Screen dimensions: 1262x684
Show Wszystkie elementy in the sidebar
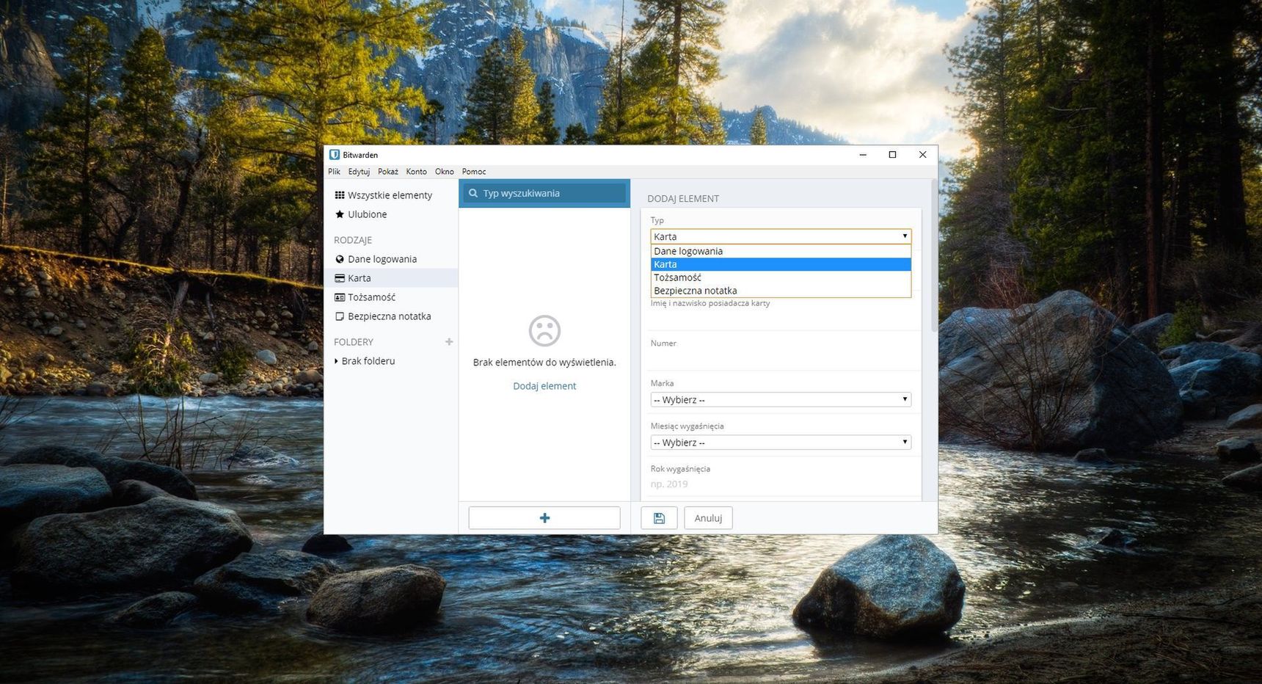[390, 195]
